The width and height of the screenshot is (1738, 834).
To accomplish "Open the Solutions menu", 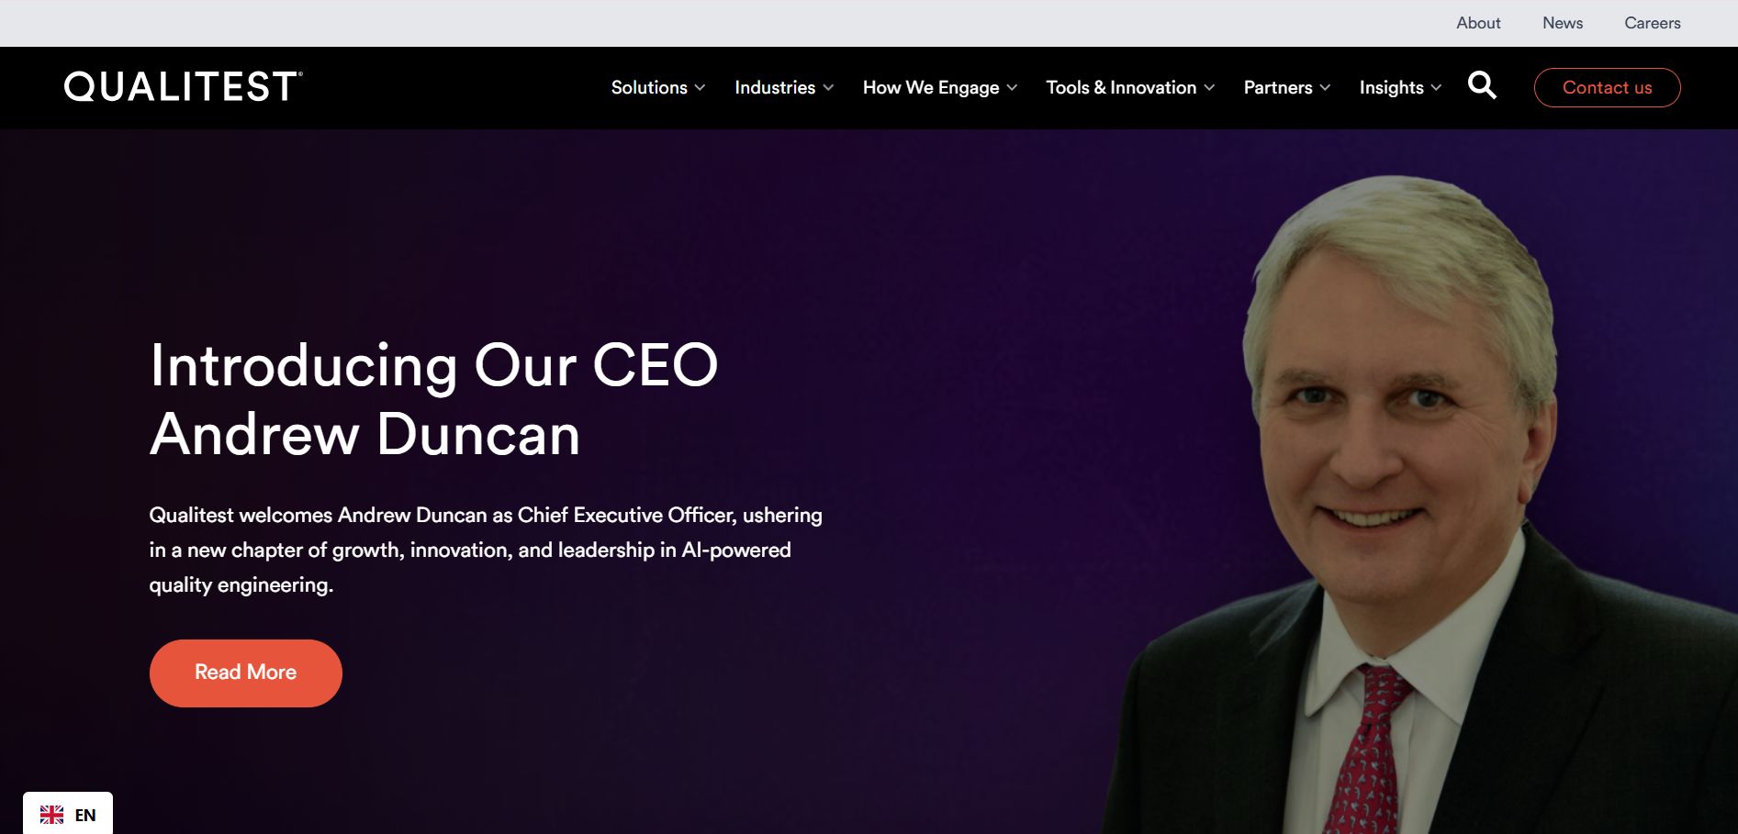I will click(649, 87).
